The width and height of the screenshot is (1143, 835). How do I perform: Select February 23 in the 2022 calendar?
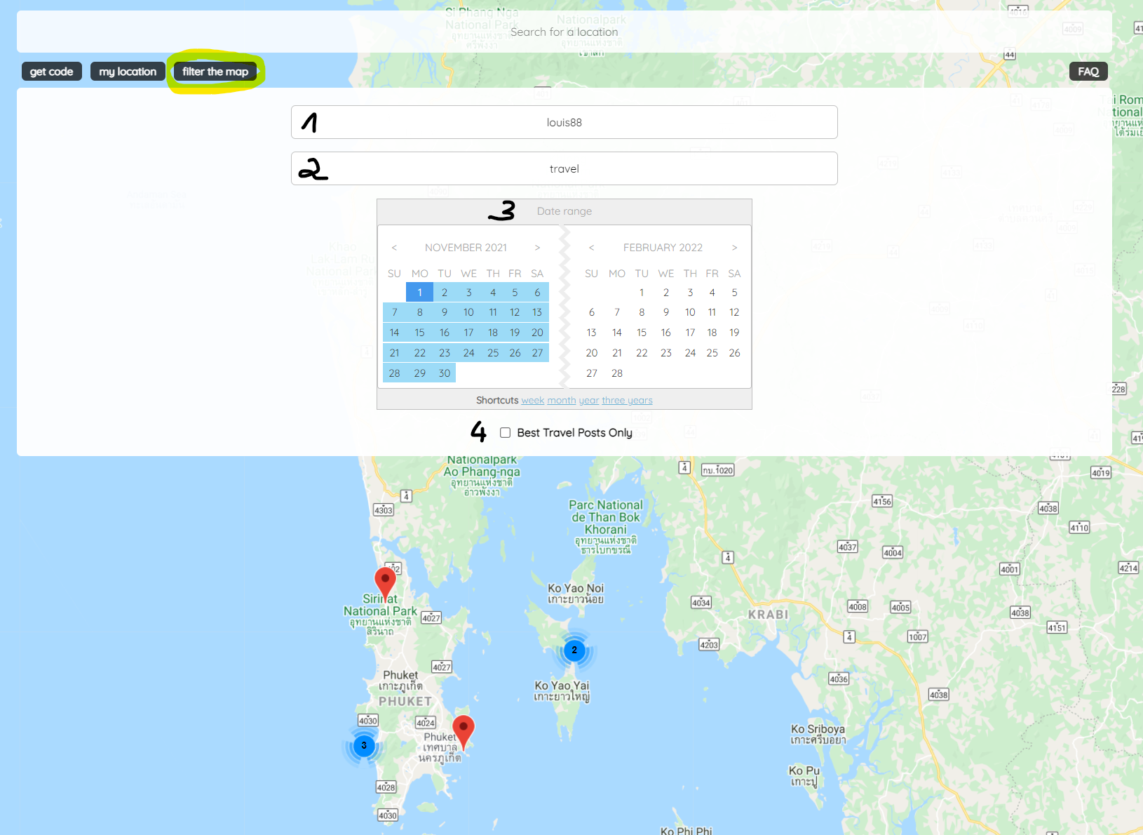666,353
